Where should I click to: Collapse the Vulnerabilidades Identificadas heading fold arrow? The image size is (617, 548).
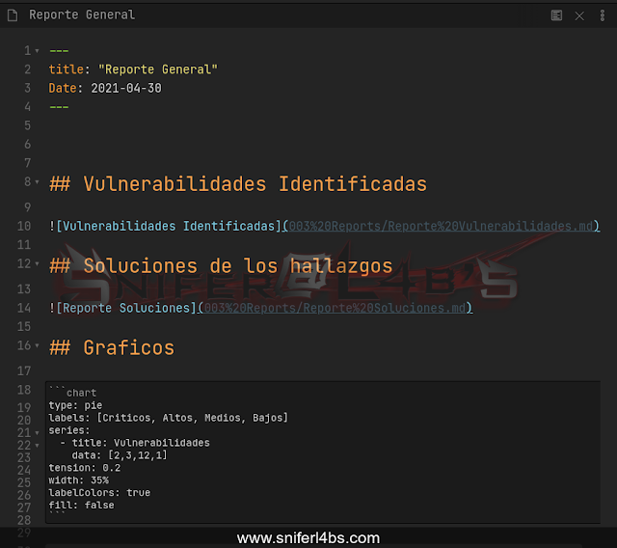pos(37,182)
